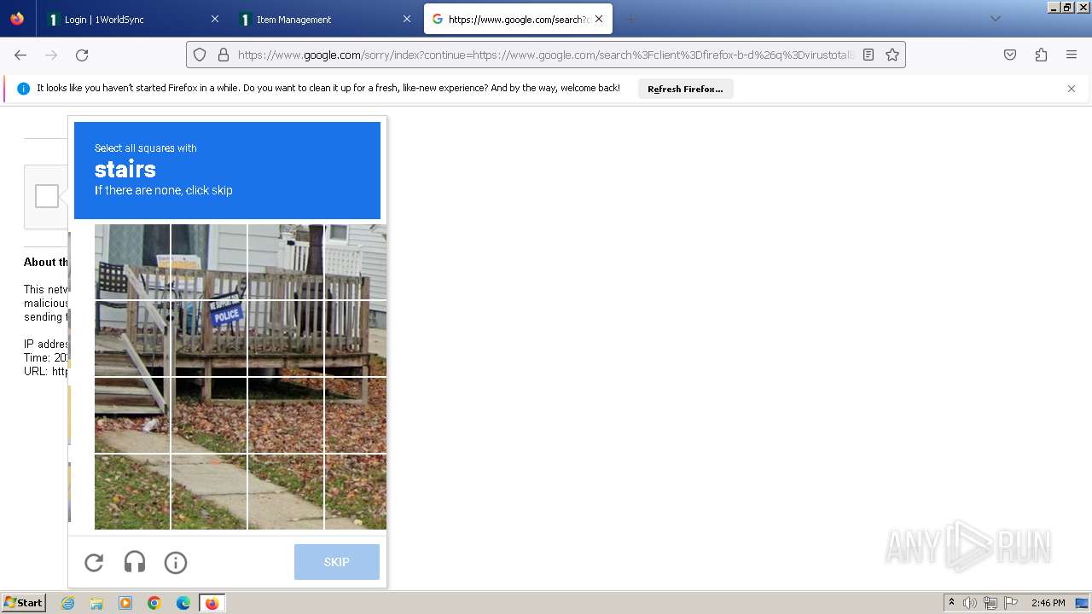Image resolution: width=1092 pixels, height=614 pixels.
Task: Click Refresh Firefox... button
Action: (x=685, y=89)
